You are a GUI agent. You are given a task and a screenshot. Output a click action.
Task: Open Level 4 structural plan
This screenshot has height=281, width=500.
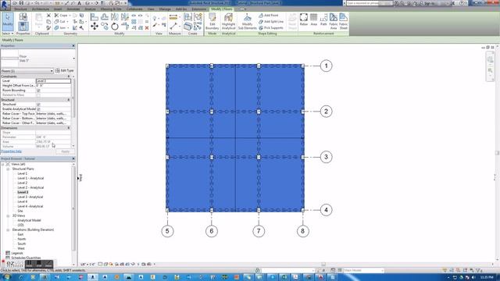tap(23, 201)
